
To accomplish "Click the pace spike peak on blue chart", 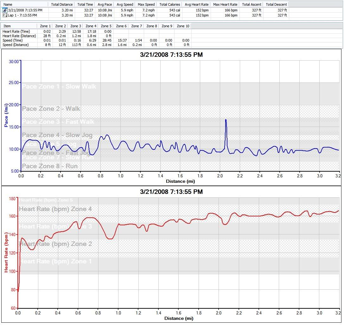I will 226,120.
